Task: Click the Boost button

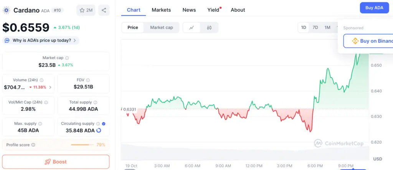Action: [x=56, y=162]
